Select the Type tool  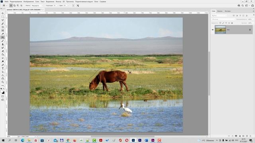3,68
